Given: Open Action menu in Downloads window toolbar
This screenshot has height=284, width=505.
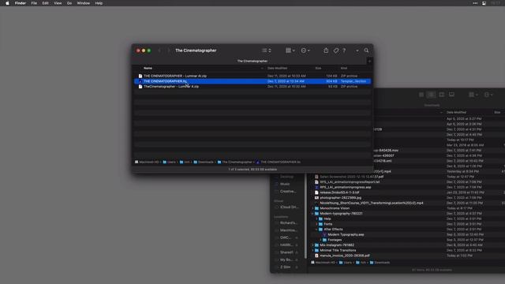Looking at the screenshot, I should (488, 95).
